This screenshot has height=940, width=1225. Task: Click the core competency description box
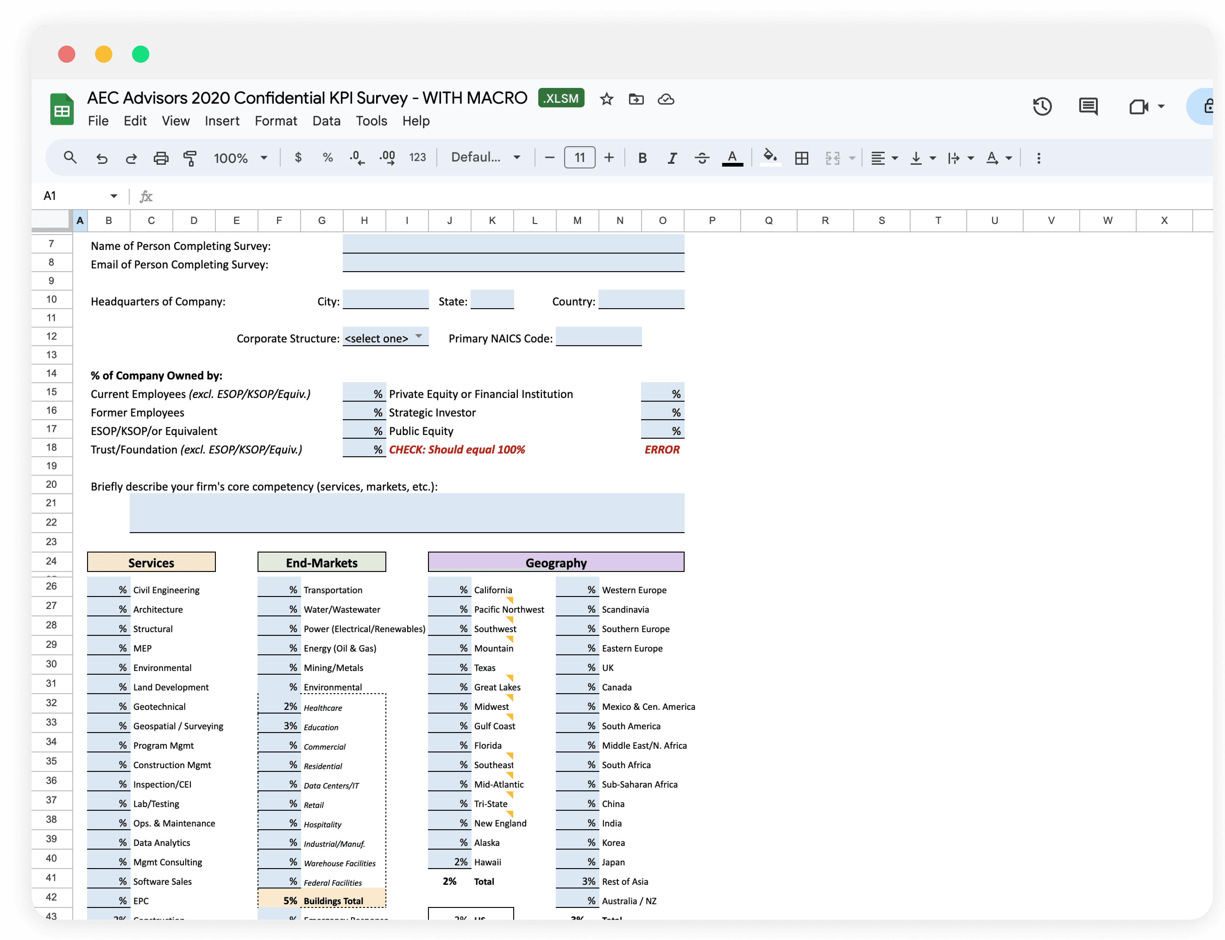407,513
